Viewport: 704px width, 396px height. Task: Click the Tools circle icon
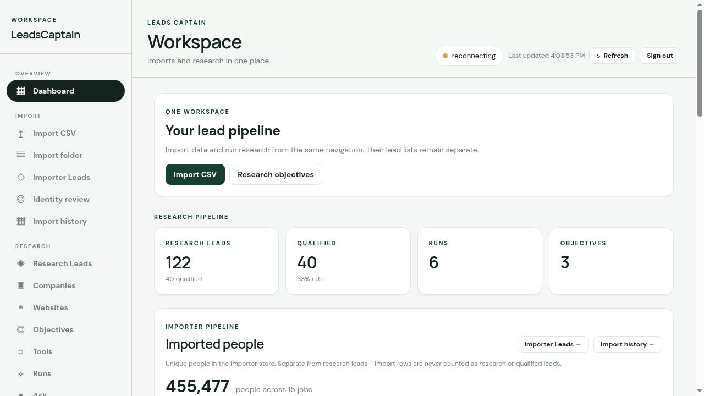21,351
